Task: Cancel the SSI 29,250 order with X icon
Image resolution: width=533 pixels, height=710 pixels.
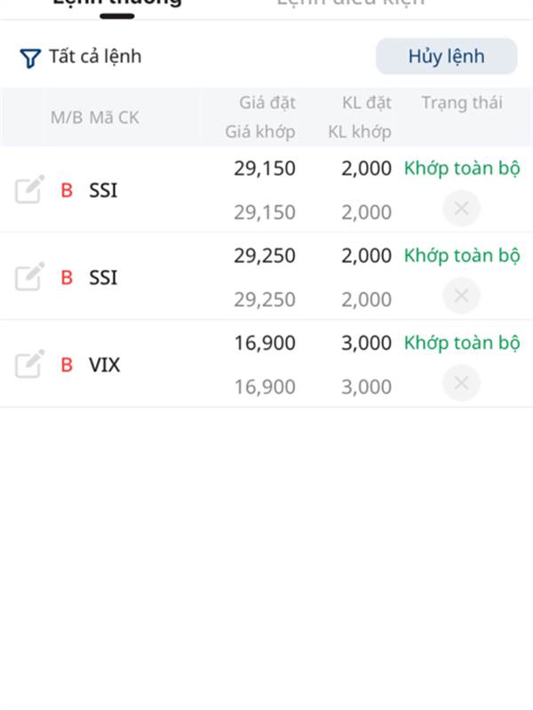Action: tap(461, 296)
